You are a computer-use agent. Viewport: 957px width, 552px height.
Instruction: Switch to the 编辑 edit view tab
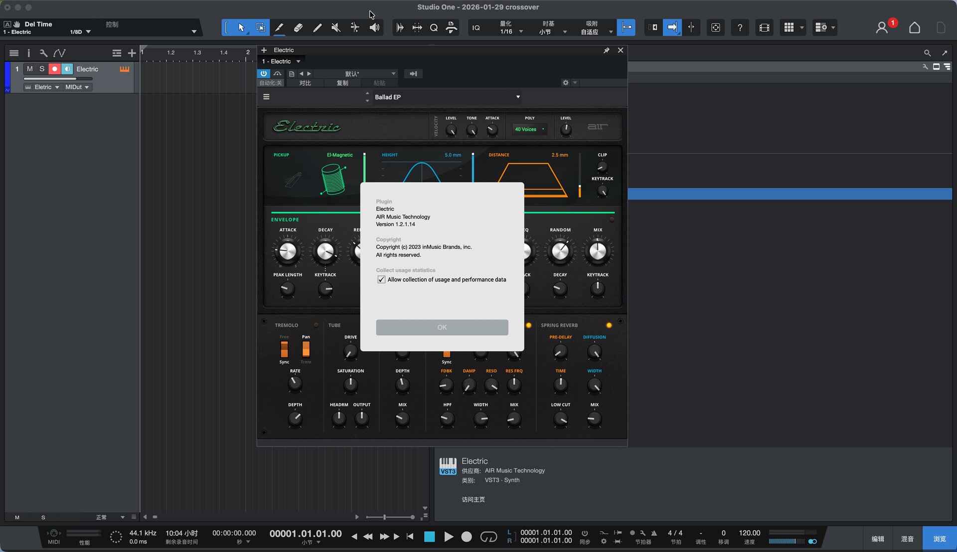point(878,539)
